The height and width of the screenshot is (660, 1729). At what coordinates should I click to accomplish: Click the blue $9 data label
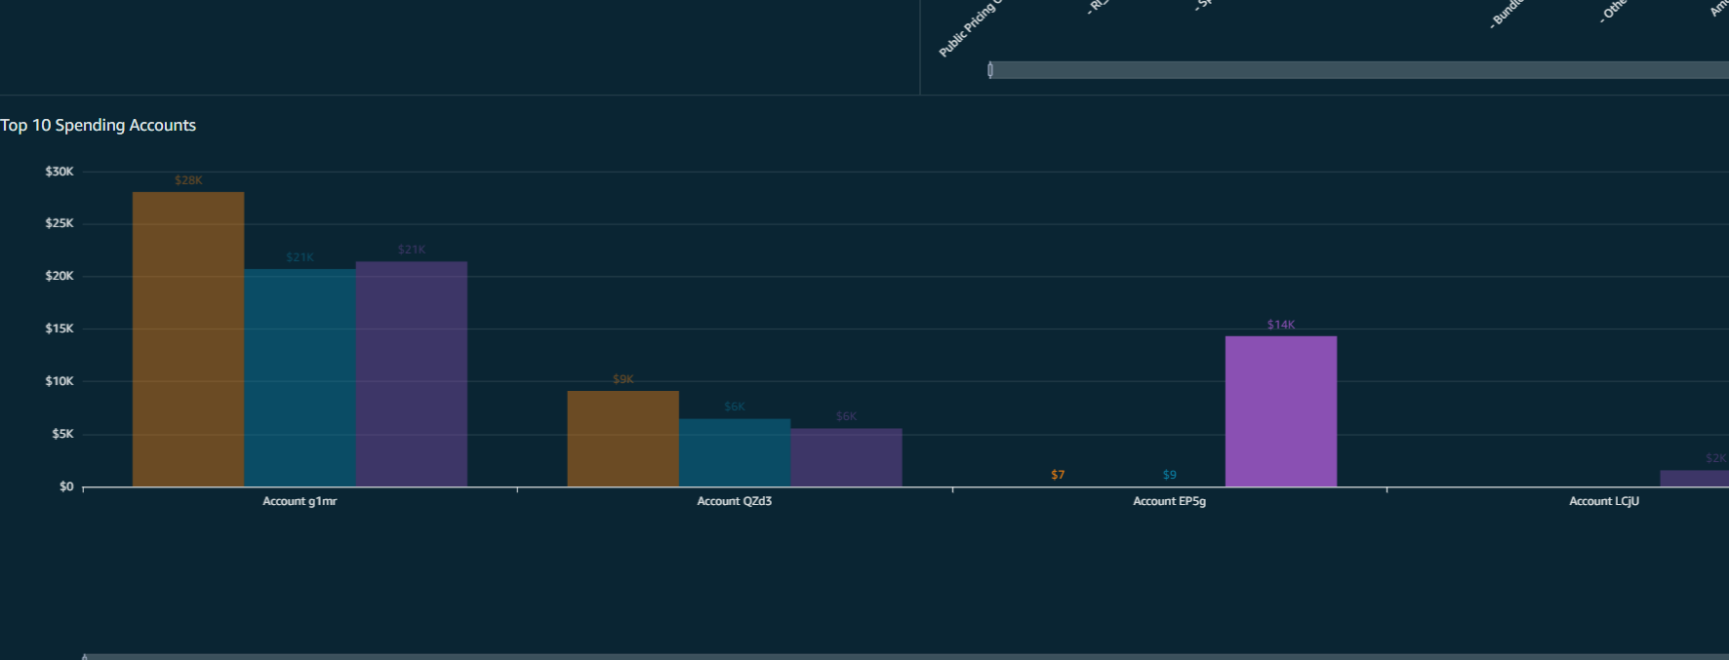click(x=1169, y=475)
